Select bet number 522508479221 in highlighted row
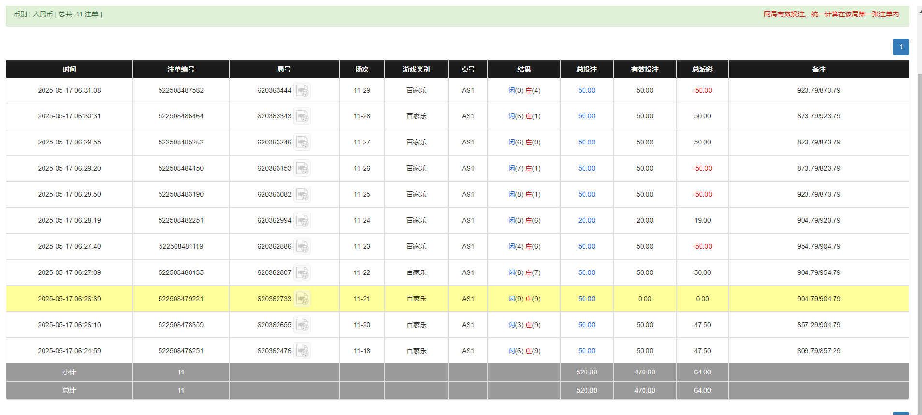Image resolution: width=922 pixels, height=415 pixels. coord(181,299)
